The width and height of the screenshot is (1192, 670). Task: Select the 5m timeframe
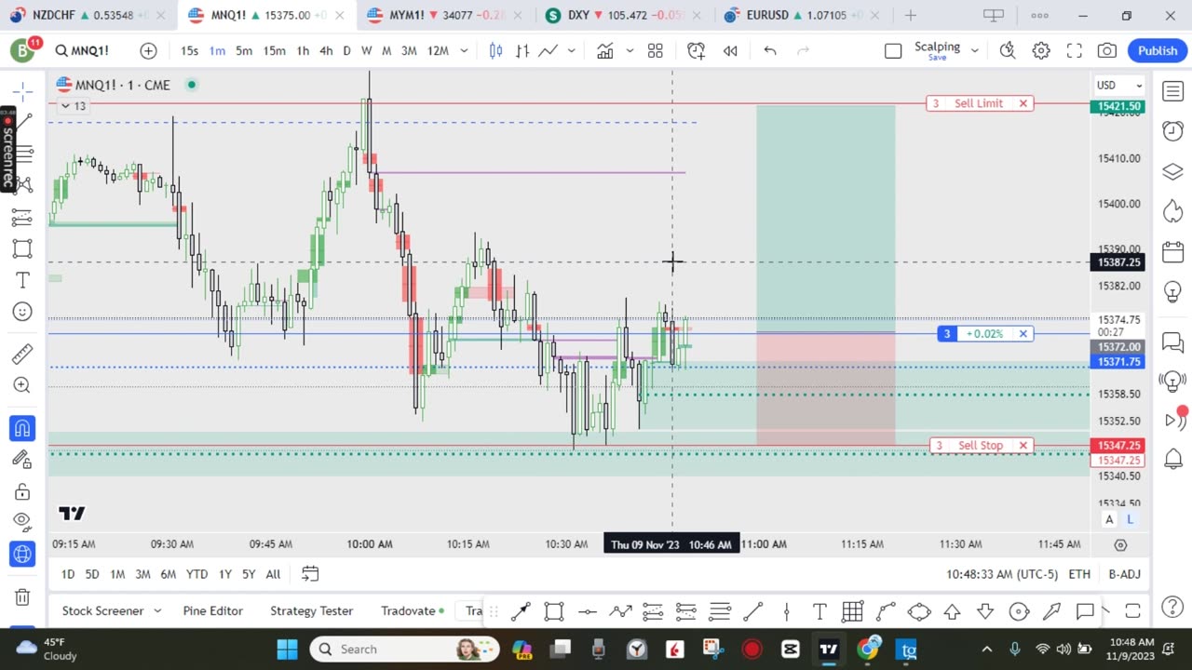244,50
